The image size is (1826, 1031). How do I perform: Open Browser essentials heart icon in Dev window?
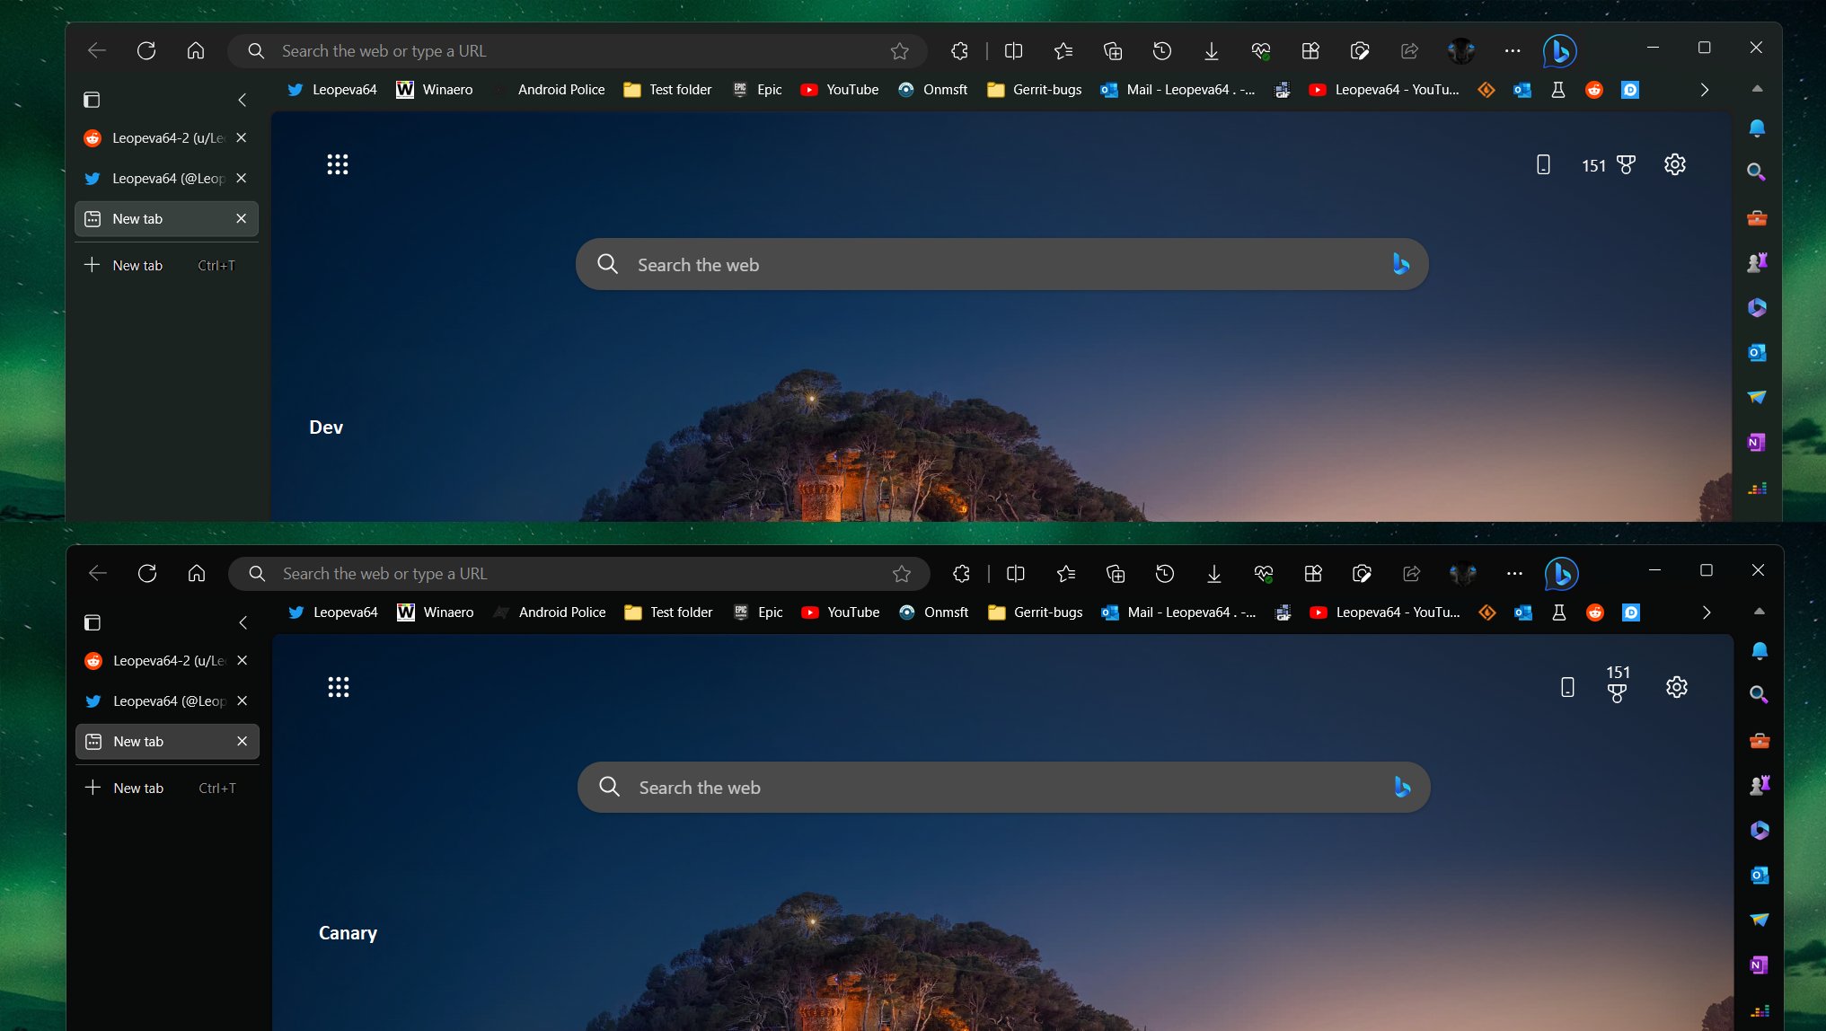[1261, 51]
